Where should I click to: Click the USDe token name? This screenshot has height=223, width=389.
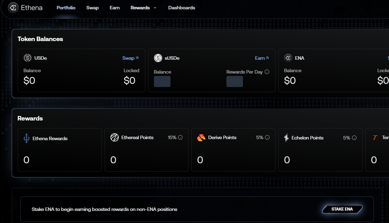tap(40, 58)
